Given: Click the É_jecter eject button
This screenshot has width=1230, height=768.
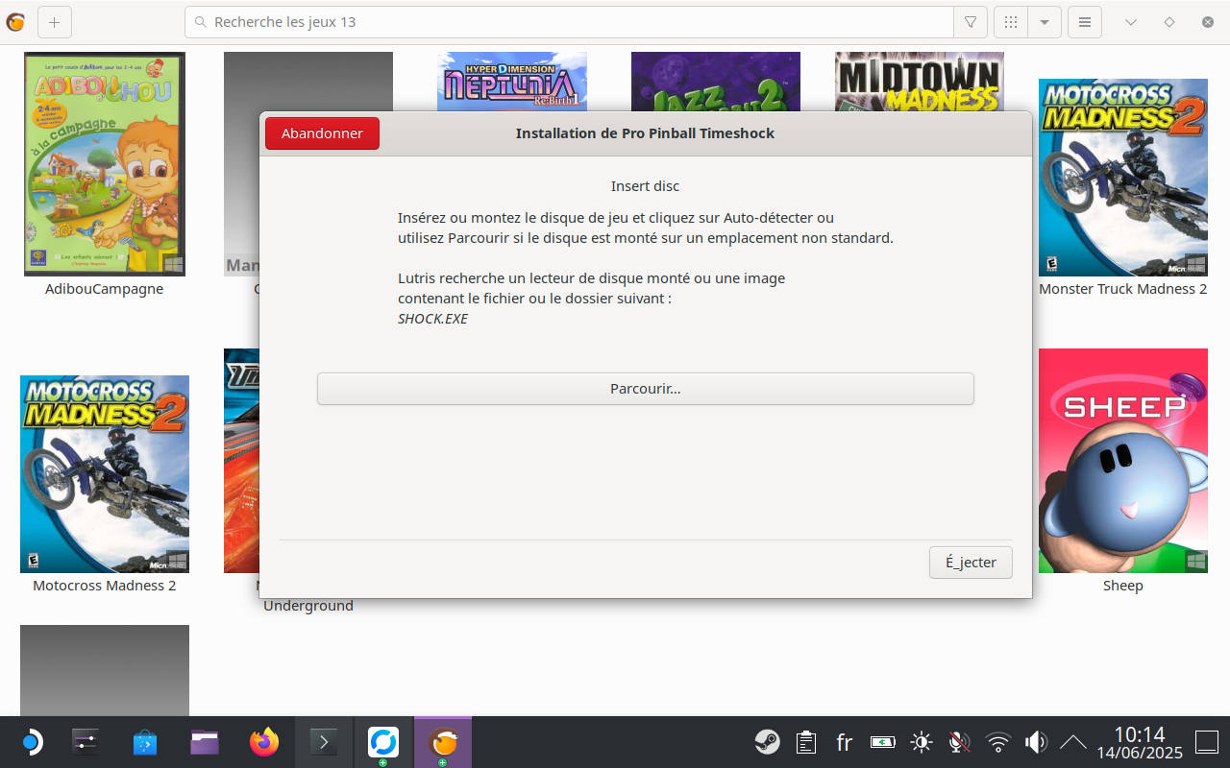Looking at the screenshot, I should click(x=971, y=563).
